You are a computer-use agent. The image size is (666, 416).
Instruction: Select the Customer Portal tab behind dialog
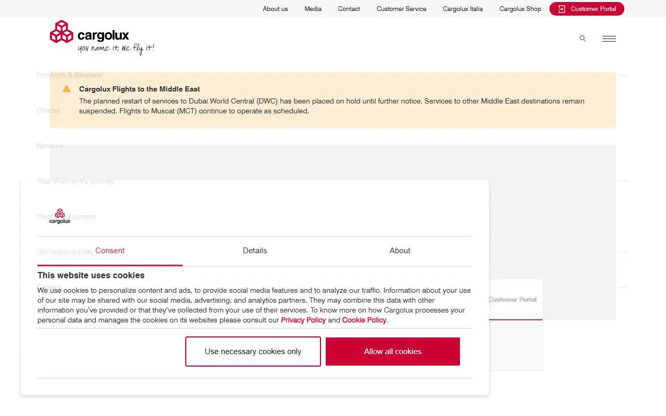(513, 300)
